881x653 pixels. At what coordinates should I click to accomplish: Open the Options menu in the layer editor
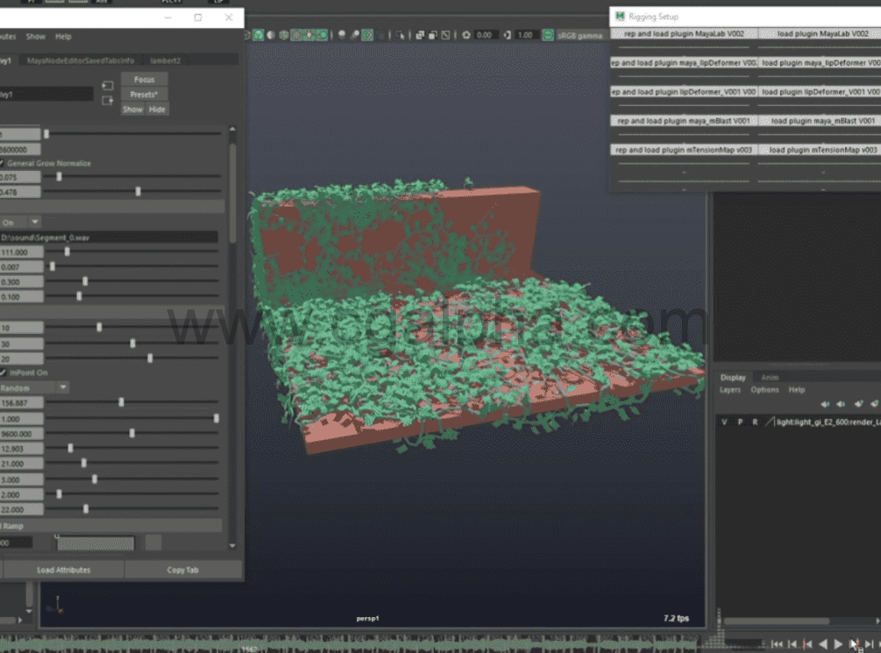(x=764, y=390)
